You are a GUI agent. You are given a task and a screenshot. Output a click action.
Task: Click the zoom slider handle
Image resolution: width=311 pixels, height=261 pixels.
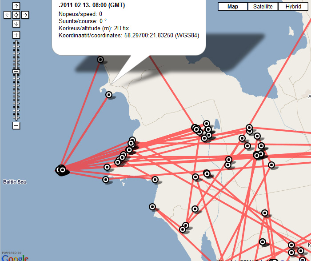coord(16,71)
